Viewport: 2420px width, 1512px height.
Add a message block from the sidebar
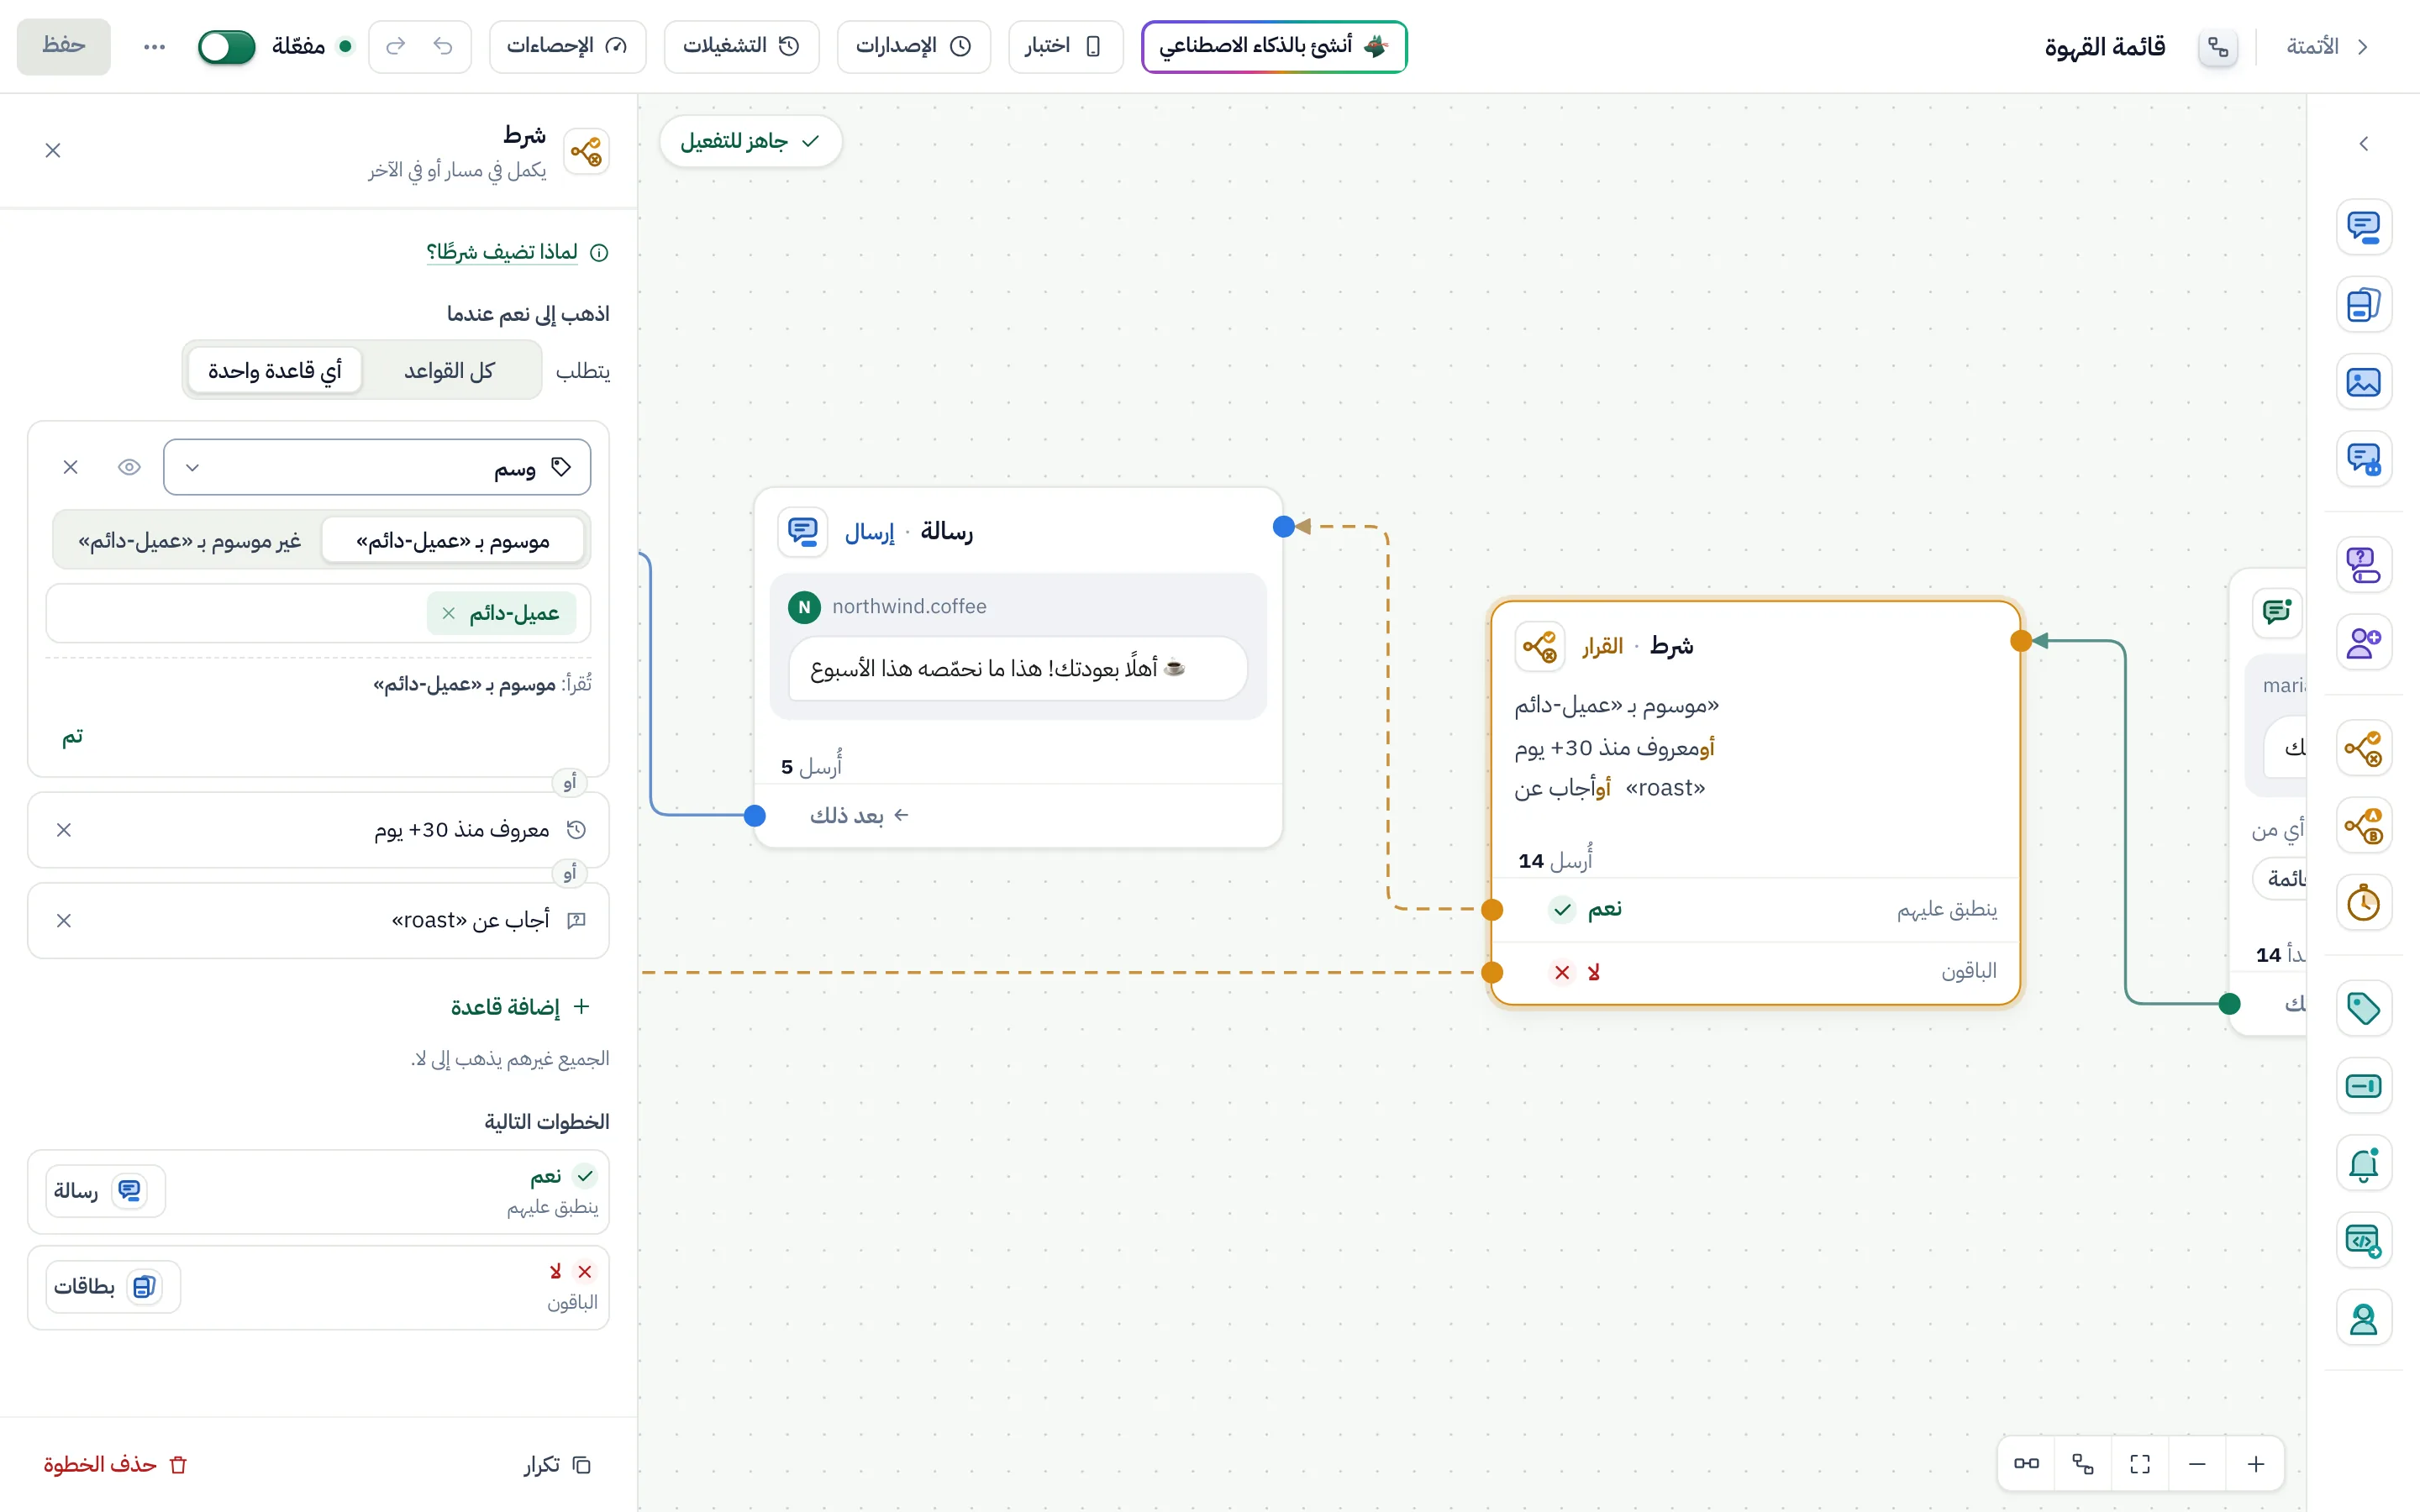tap(2363, 227)
